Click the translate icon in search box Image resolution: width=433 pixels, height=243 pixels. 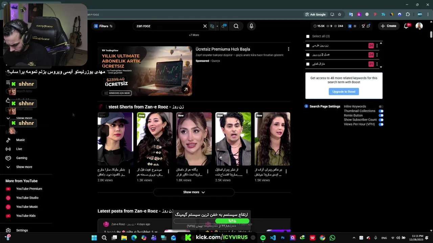[x=212, y=26]
